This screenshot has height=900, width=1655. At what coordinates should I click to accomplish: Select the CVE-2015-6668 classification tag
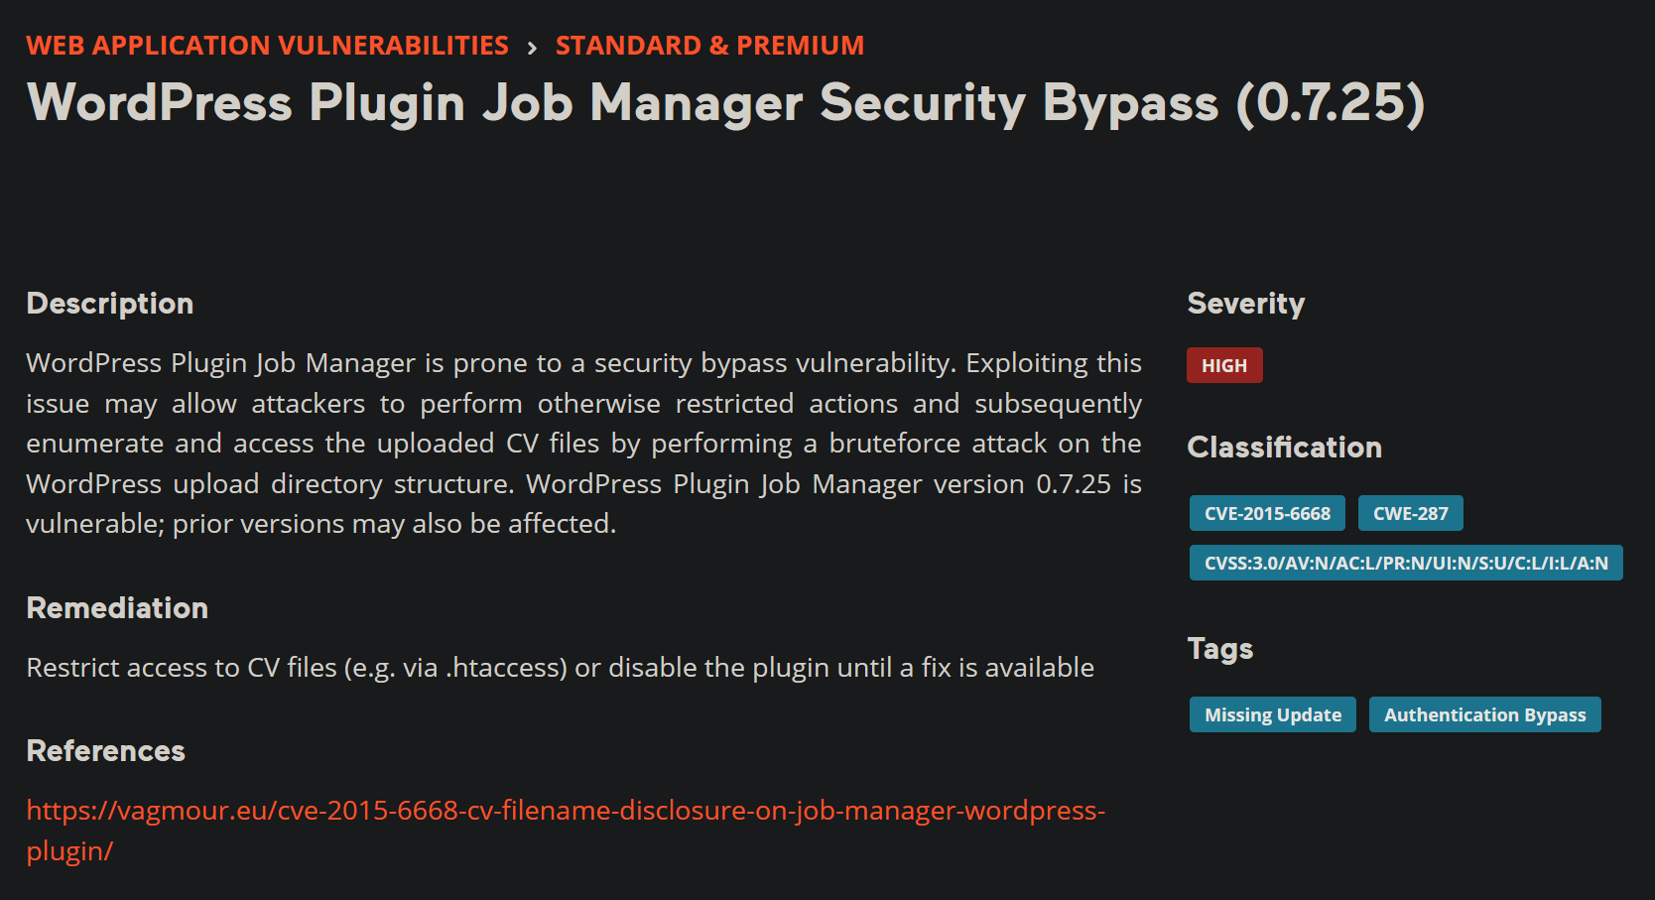pyautogui.click(x=1267, y=513)
